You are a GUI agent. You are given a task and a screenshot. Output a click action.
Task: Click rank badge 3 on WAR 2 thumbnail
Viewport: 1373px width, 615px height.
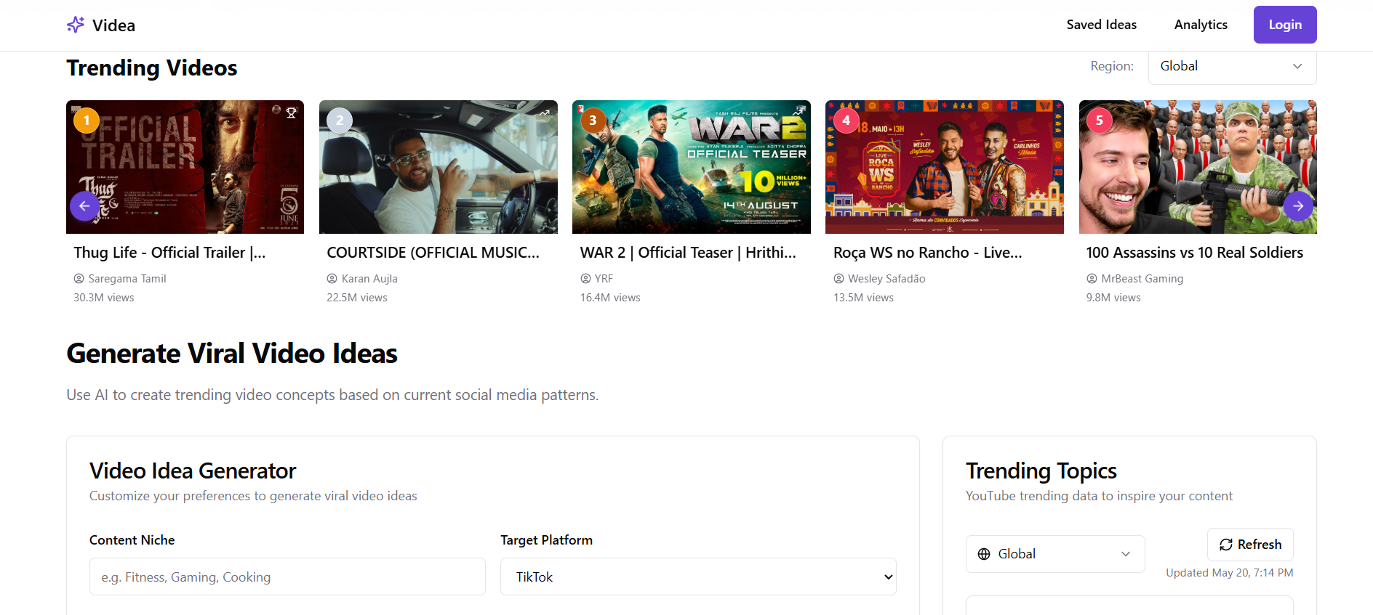tap(593, 121)
